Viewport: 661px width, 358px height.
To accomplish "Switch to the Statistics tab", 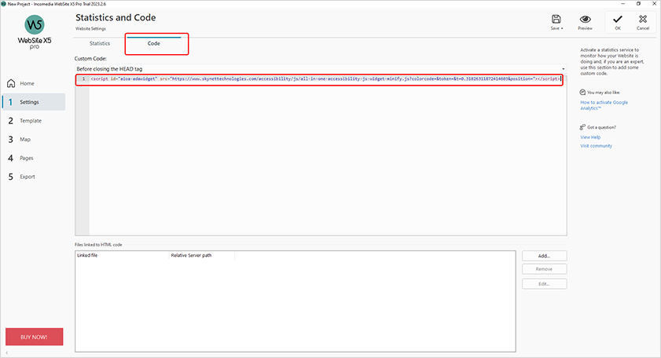I will (x=100, y=43).
